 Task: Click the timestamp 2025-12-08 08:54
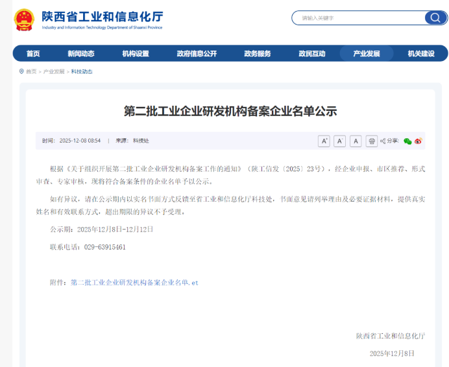80,141
